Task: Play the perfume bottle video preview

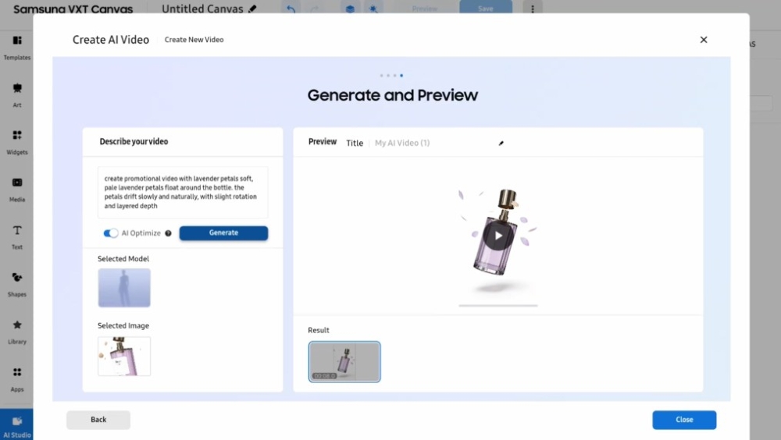Action: (x=497, y=235)
